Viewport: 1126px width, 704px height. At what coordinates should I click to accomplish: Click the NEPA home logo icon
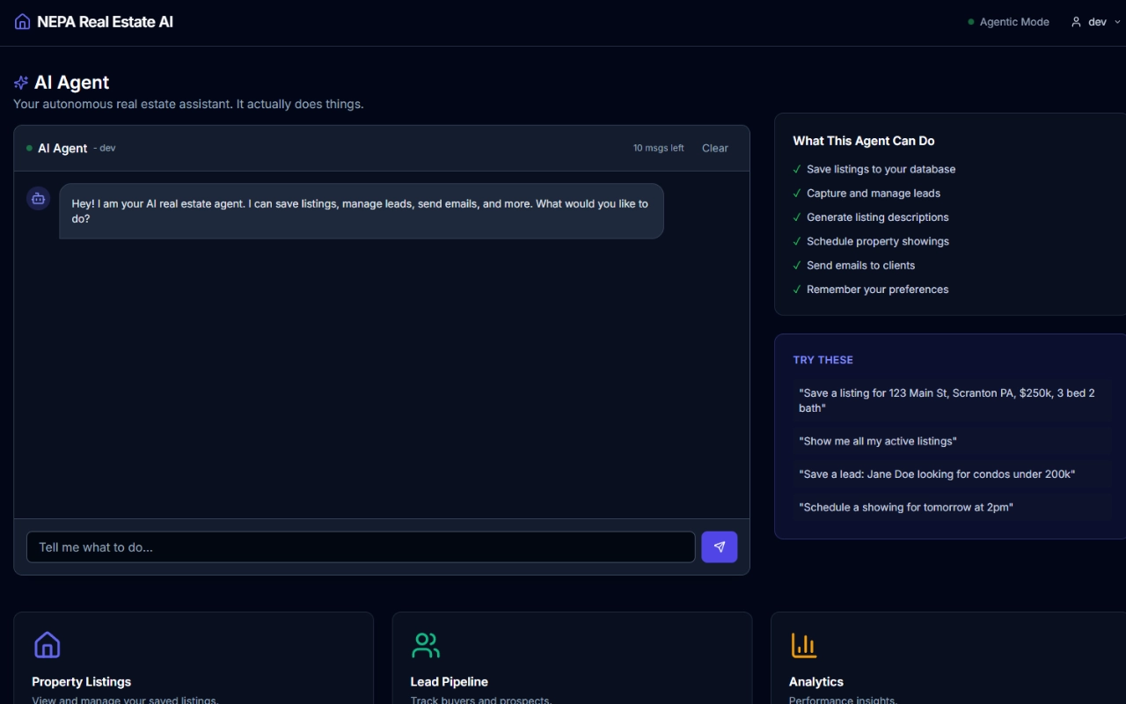pos(22,22)
